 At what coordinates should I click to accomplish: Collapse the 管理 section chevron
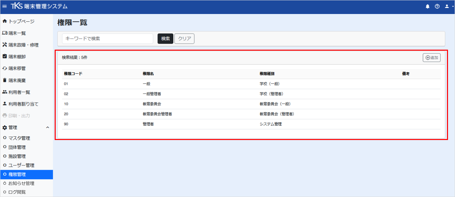coord(47,127)
